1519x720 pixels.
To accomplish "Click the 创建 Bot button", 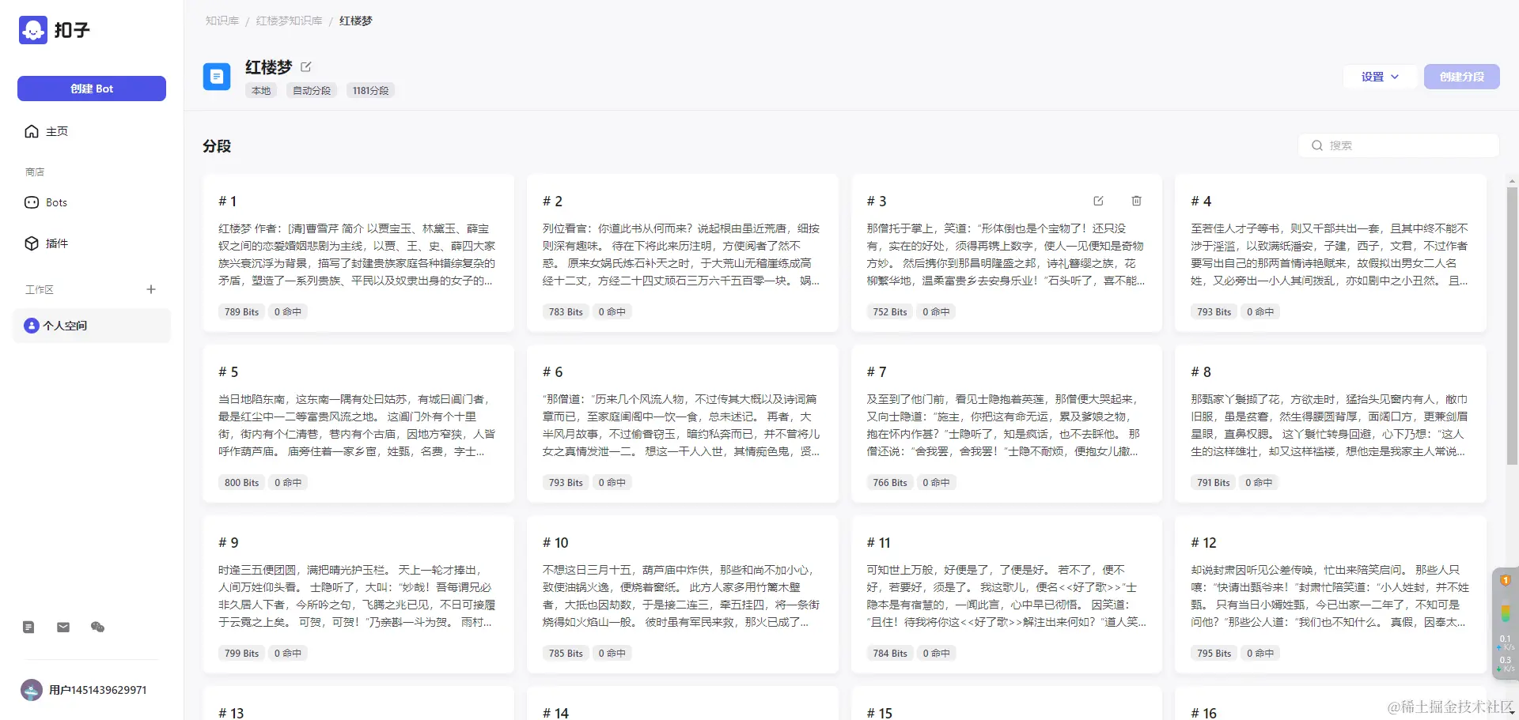I will tap(92, 89).
